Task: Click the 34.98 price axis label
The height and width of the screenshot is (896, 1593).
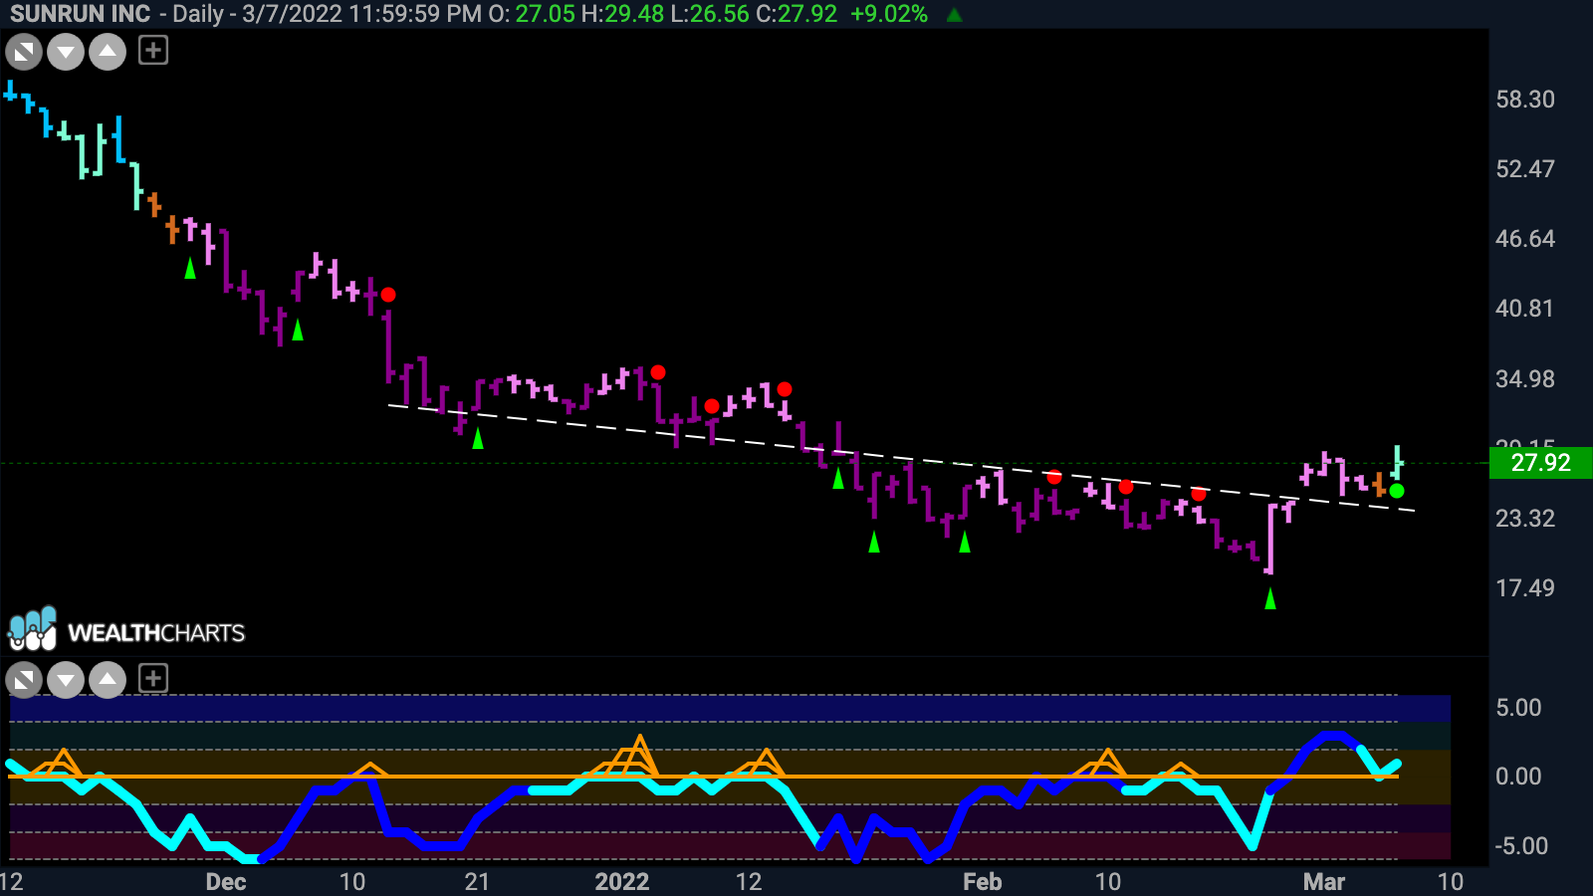Action: click(1525, 379)
